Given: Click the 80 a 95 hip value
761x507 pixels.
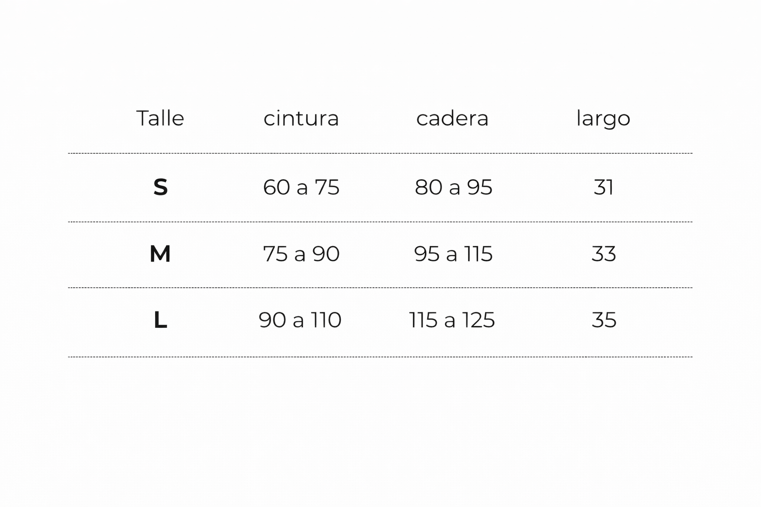Looking at the screenshot, I should (453, 187).
